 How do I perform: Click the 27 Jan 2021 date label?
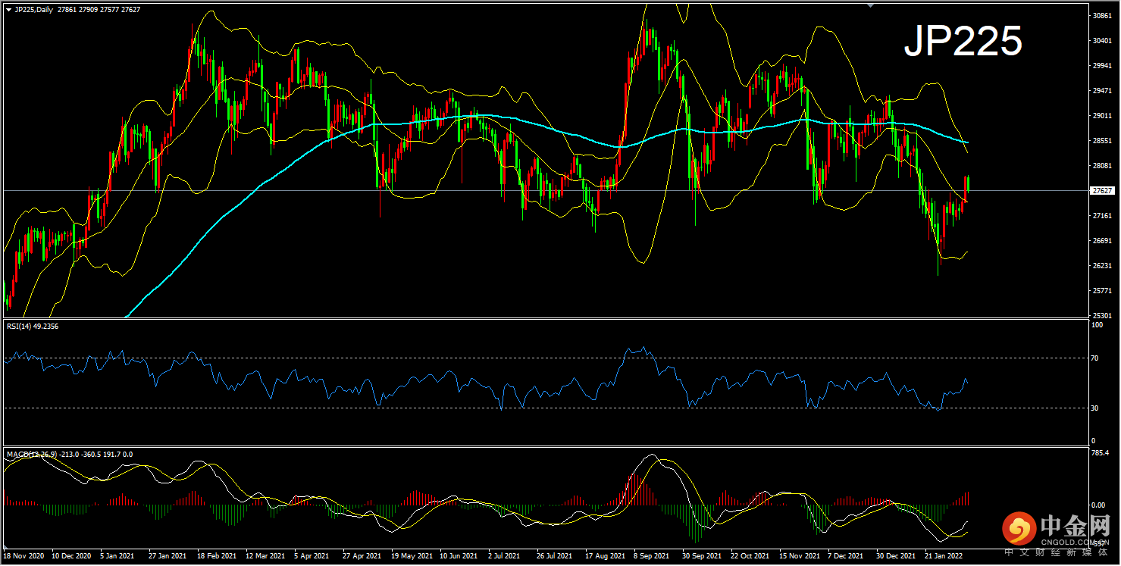[x=168, y=555]
